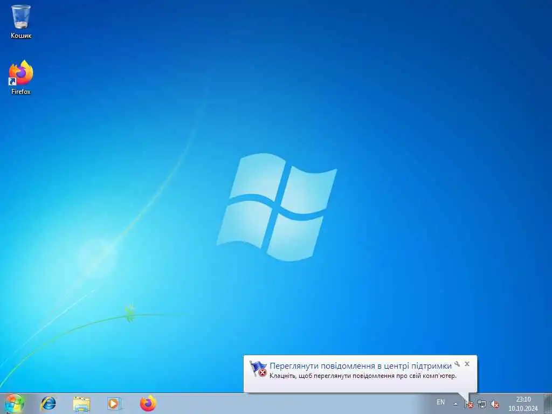Launch Internet Explorer from the taskbar
The height and width of the screenshot is (414, 552).
tap(48, 403)
